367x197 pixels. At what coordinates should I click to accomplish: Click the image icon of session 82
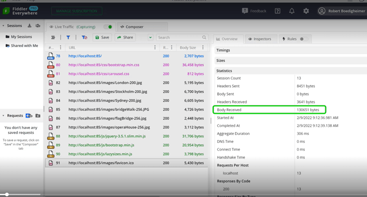coord(51,83)
